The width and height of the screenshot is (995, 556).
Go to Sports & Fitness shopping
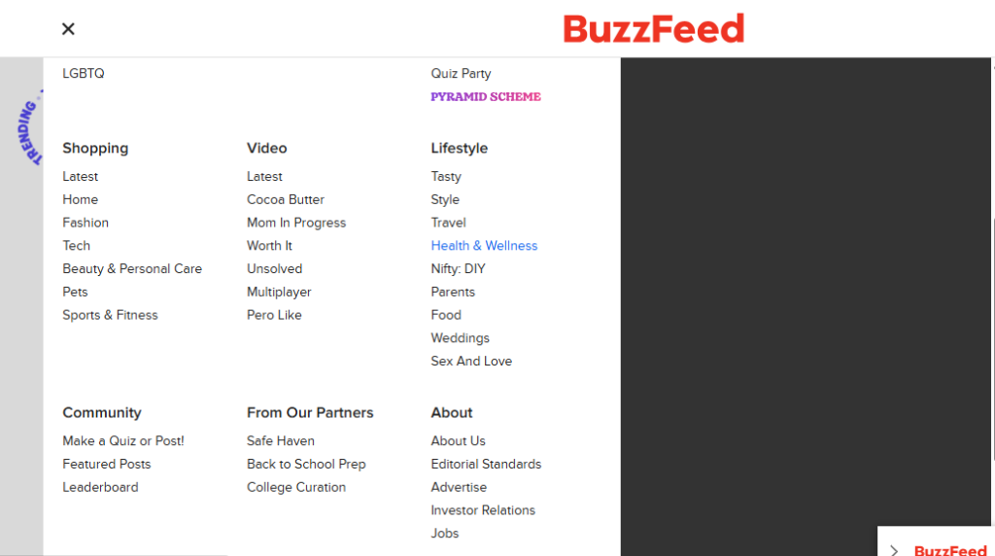(110, 315)
